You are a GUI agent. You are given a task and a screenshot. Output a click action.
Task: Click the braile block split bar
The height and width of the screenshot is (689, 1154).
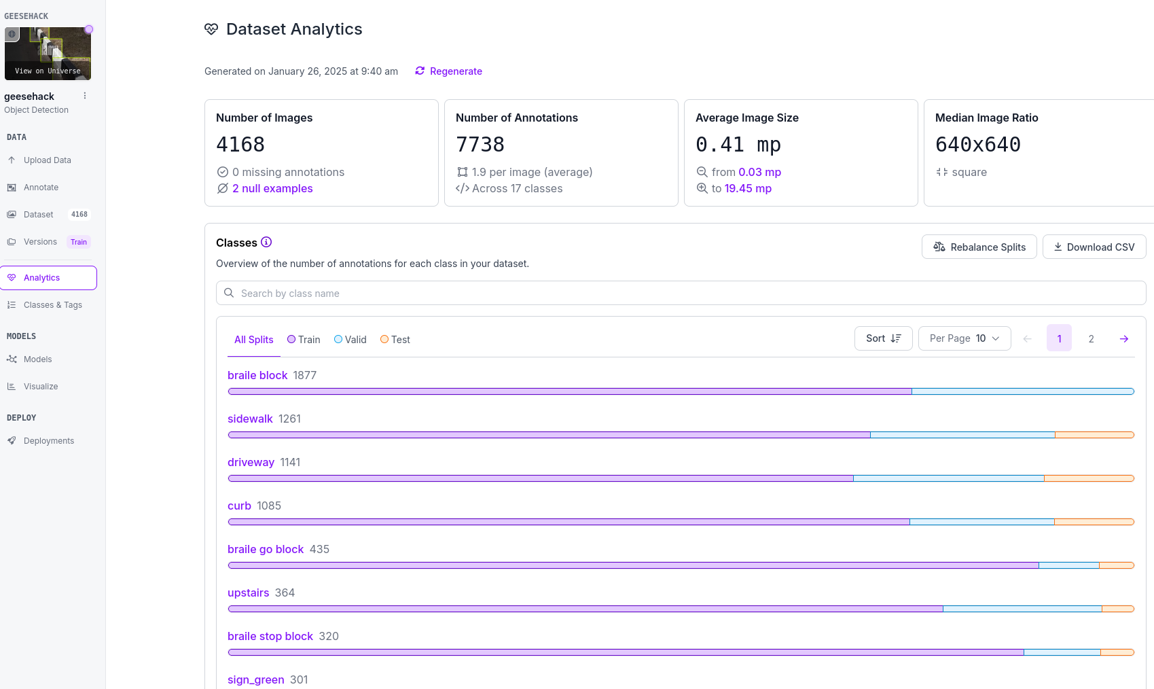(681, 391)
